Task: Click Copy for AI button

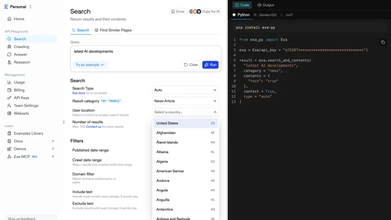Action: pos(204,11)
